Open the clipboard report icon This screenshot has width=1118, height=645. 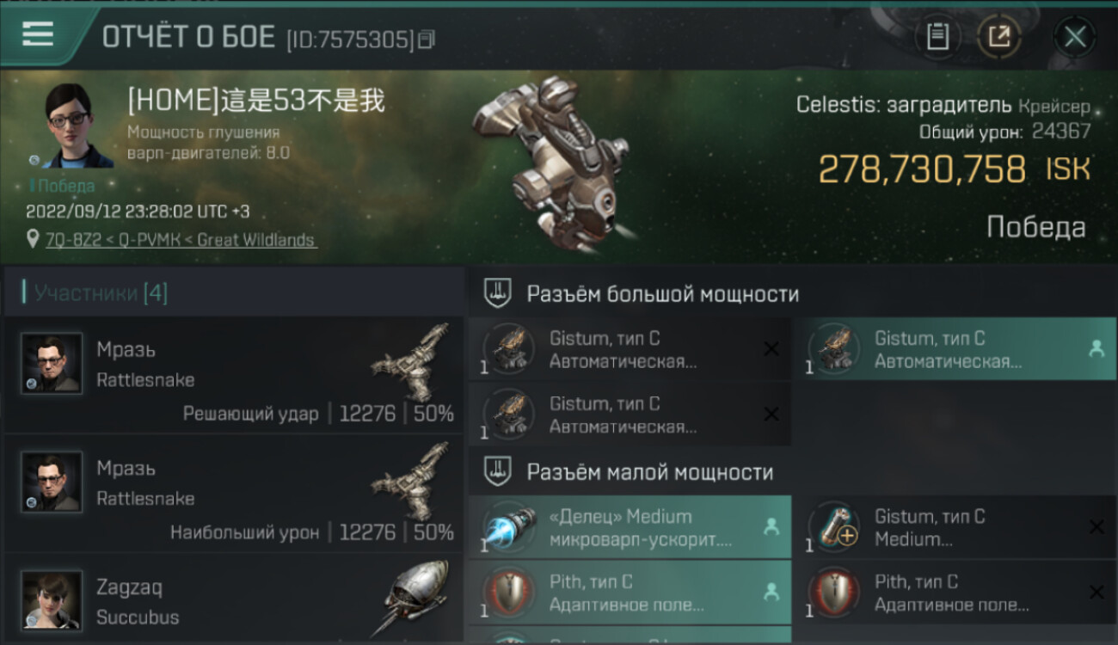[x=937, y=37]
